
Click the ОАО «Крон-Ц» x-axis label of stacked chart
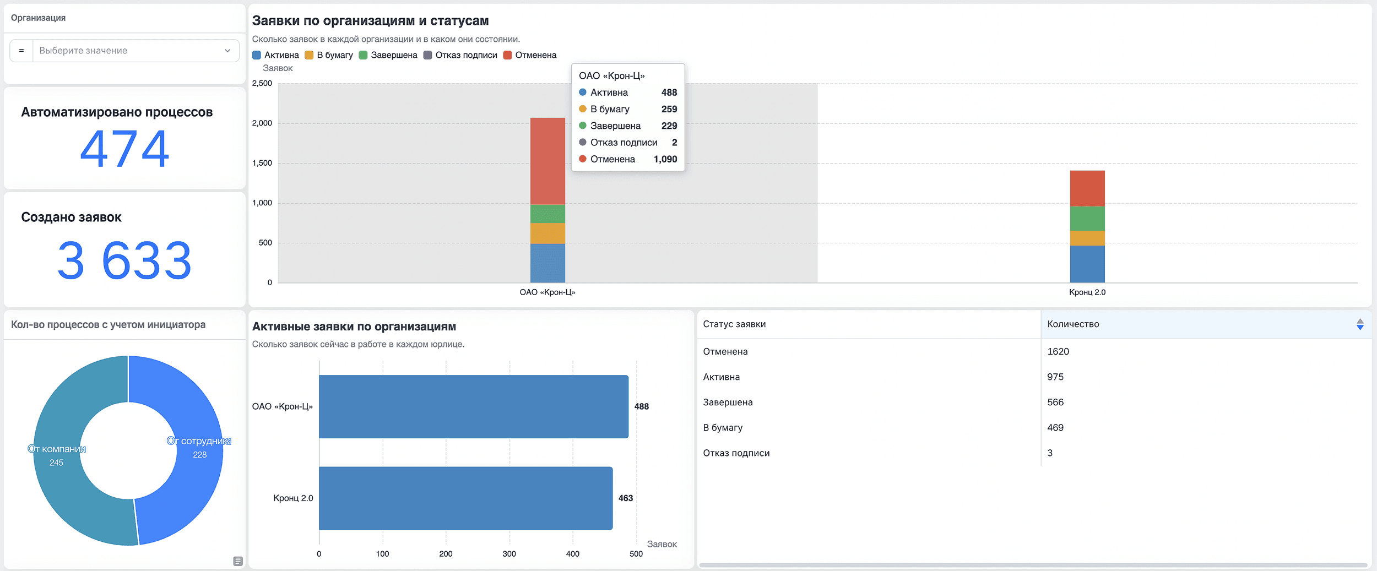[547, 292]
